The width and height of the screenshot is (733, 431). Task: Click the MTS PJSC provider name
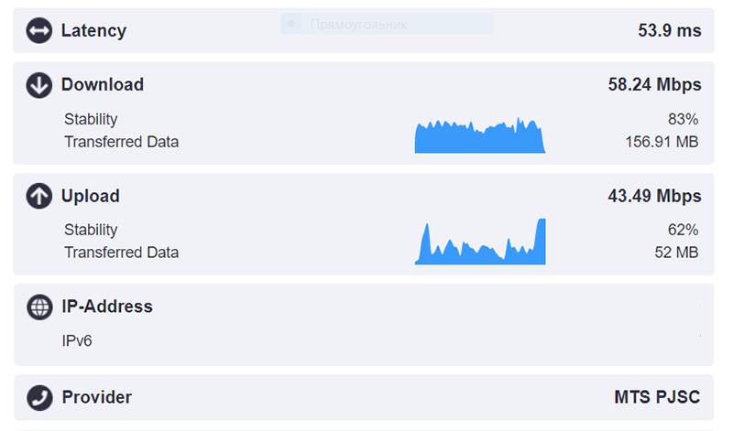657,397
